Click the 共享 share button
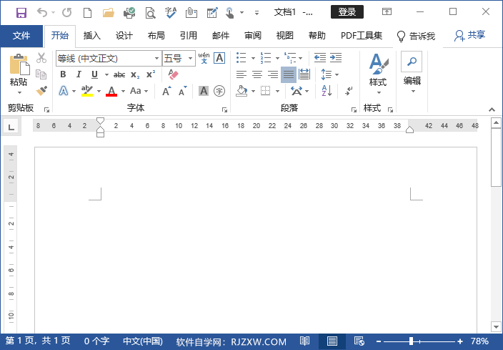 click(470, 36)
